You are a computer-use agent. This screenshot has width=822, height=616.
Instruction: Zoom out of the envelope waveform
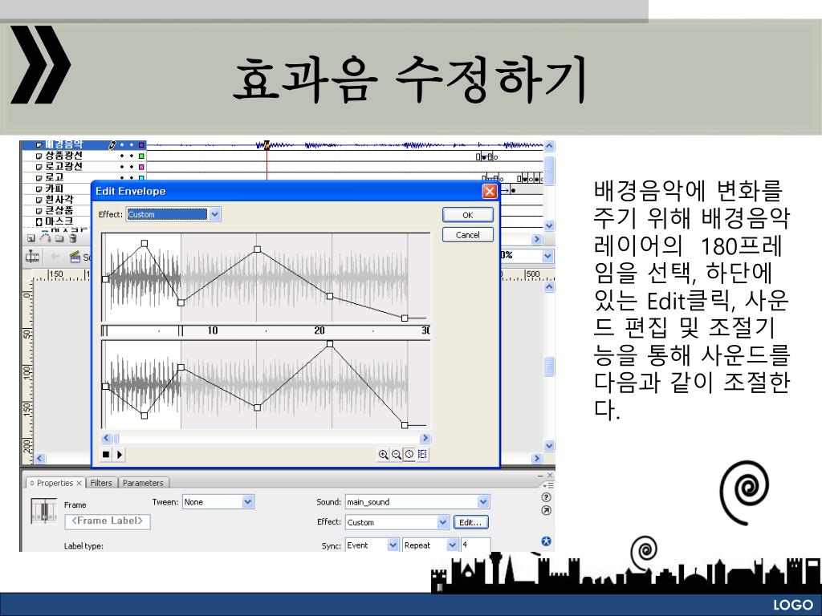pyautogui.click(x=397, y=455)
